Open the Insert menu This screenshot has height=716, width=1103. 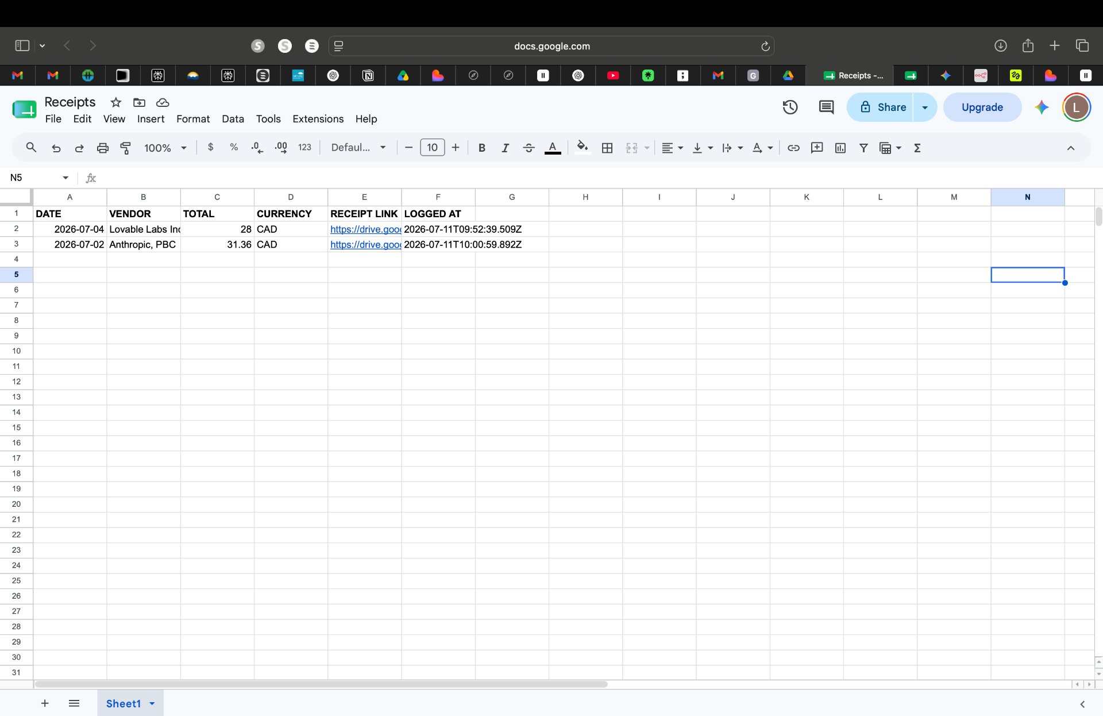151,119
